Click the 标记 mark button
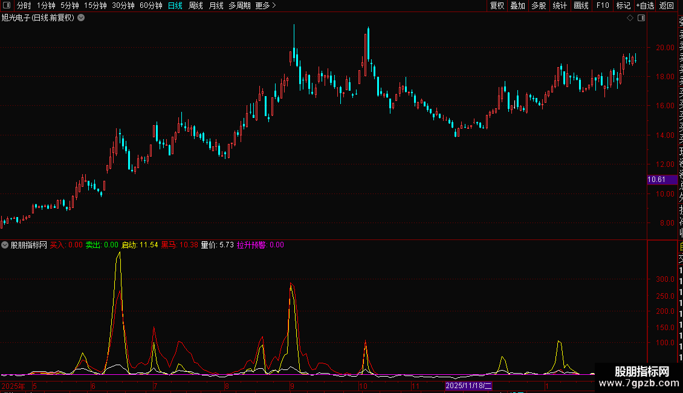 click(x=623, y=5)
